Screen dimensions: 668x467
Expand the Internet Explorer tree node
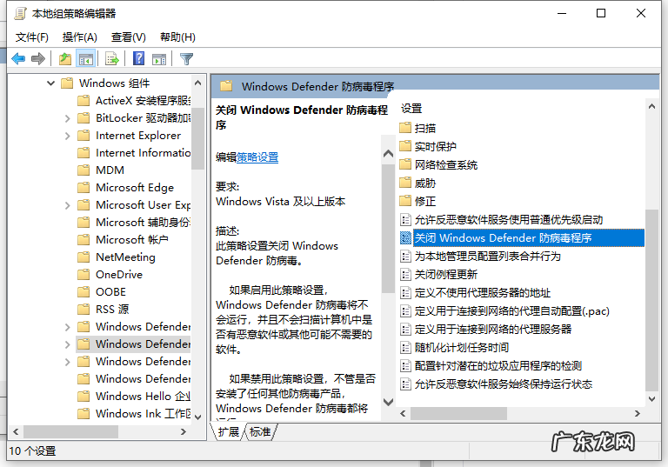tap(67, 136)
